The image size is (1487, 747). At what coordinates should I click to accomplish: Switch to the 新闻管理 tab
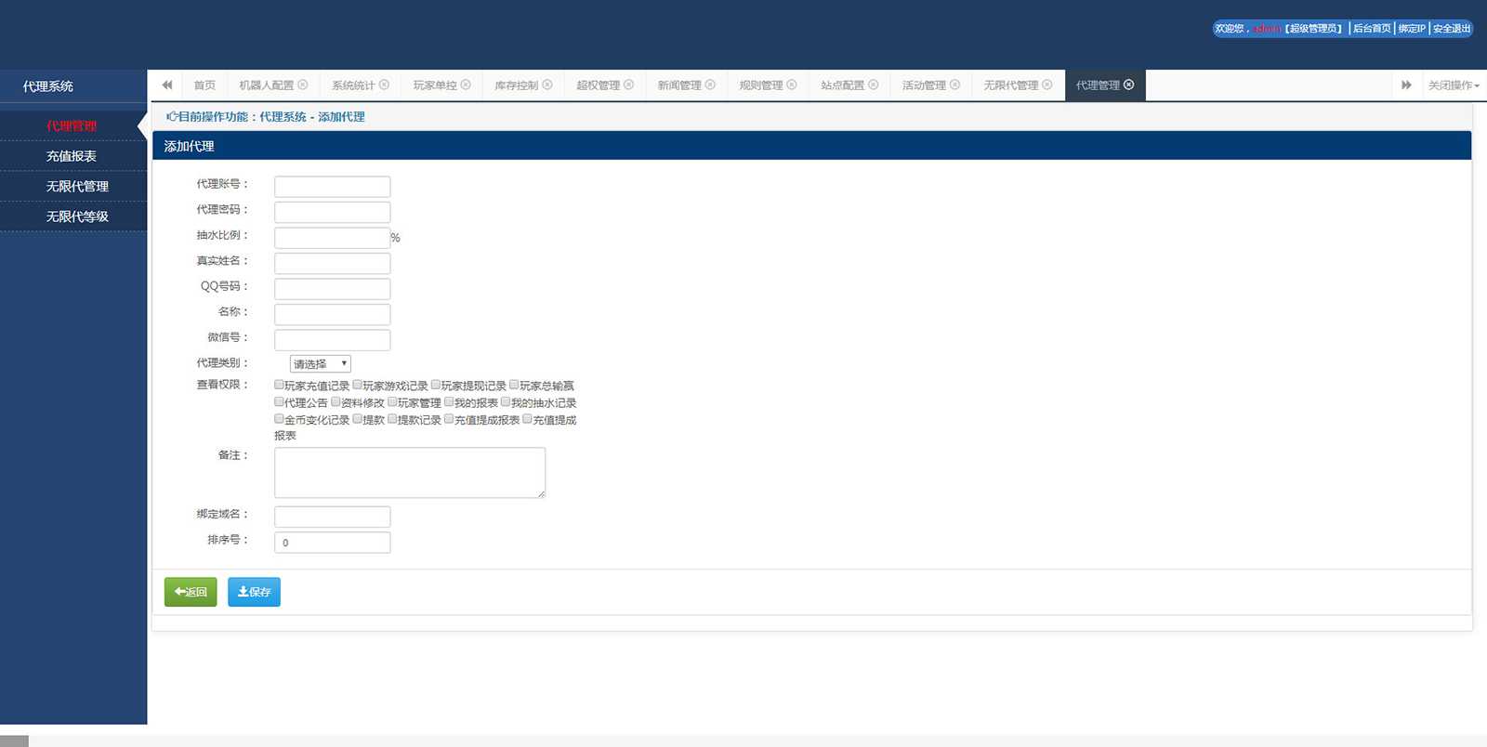pyautogui.click(x=679, y=85)
